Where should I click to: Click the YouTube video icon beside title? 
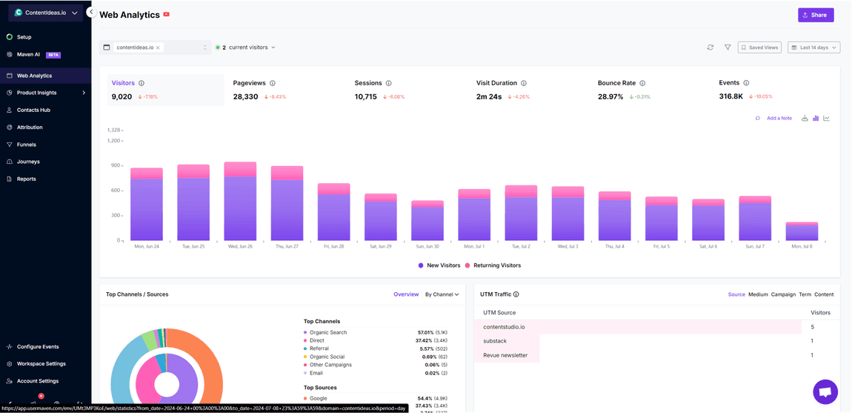point(167,15)
